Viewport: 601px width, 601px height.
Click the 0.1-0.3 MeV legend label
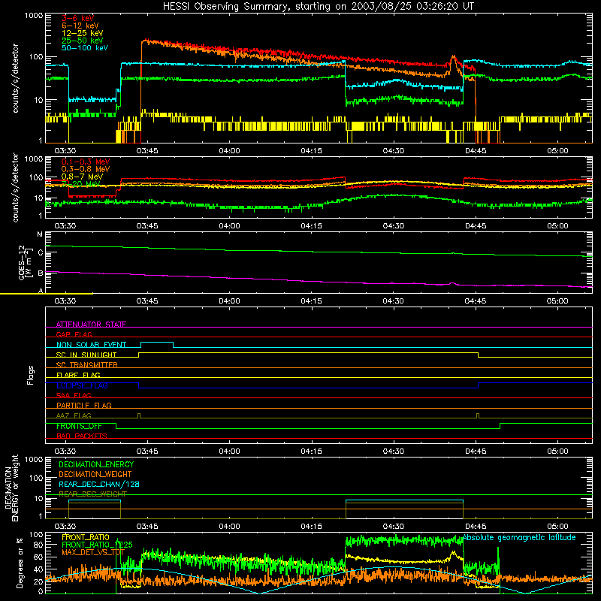coord(86,162)
